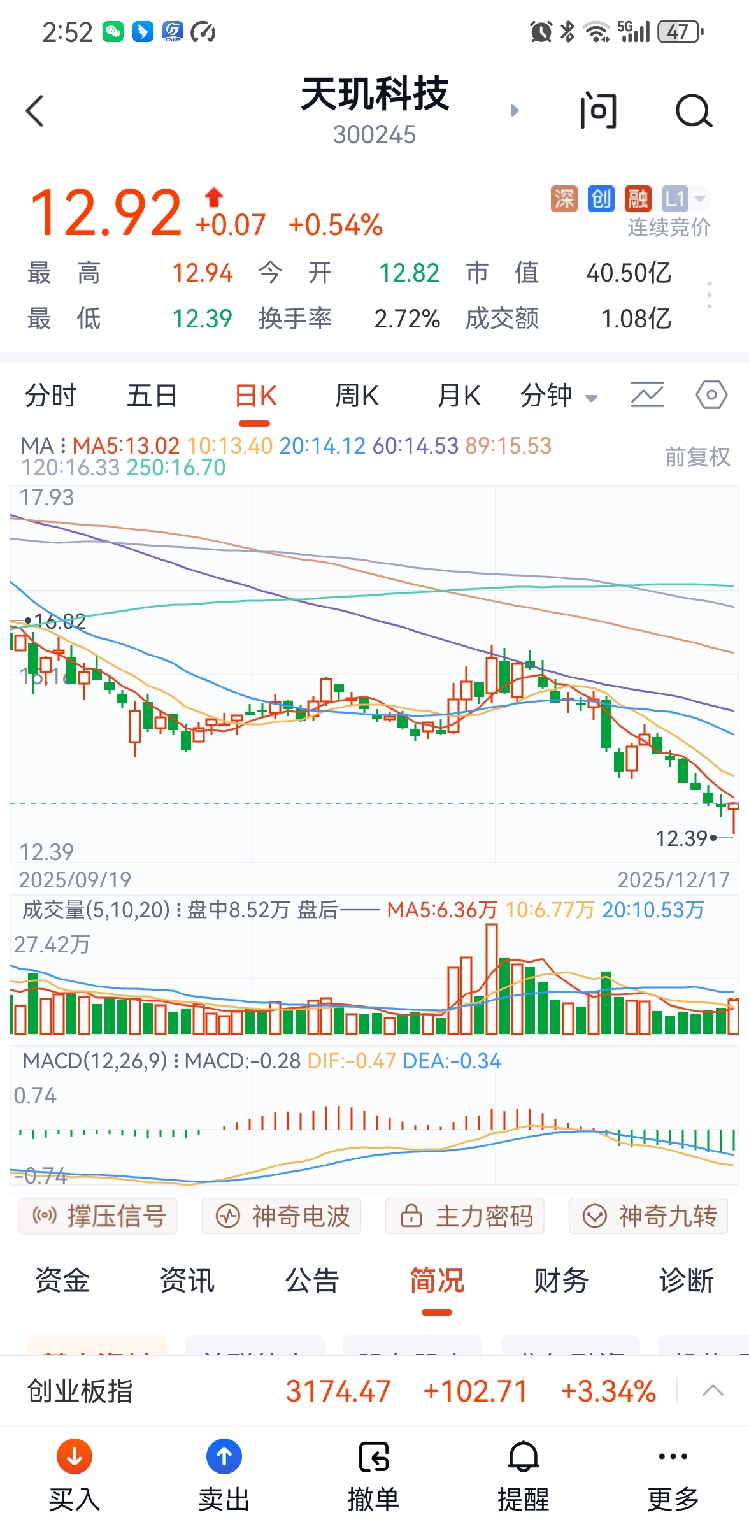
Task: Unlock the 主力密码 indicator
Action: pos(465,1216)
